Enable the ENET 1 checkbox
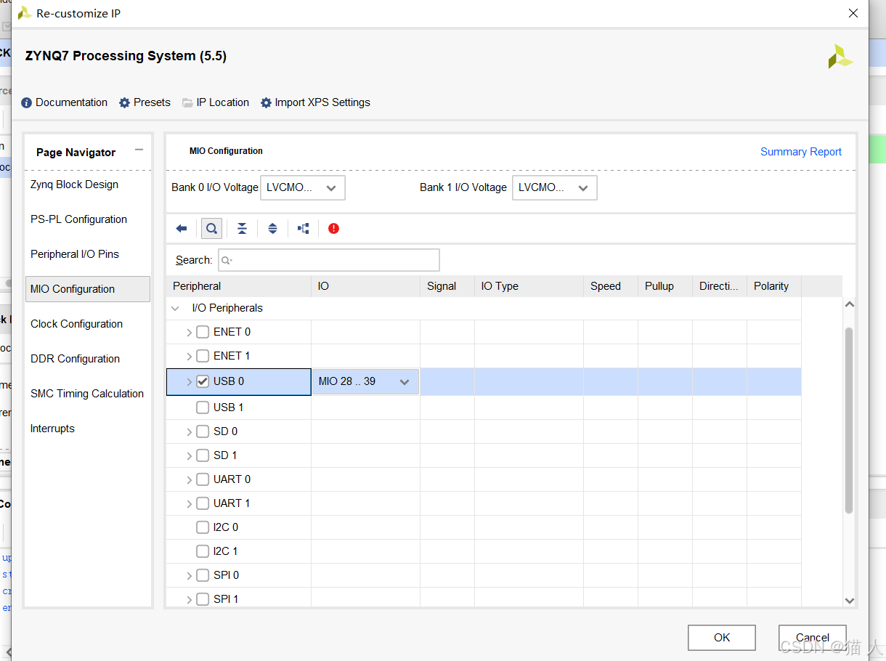This screenshot has width=886, height=661. coord(203,356)
